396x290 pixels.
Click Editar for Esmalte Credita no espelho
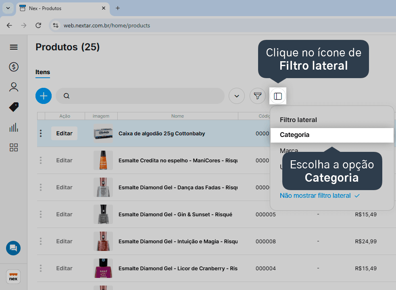click(65, 160)
